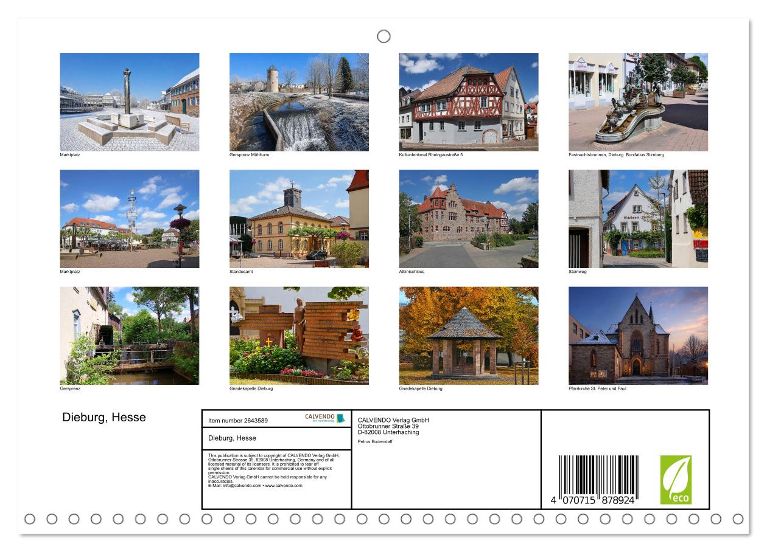Select the Gnadekapelle flower garden photo

tap(299, 336)
